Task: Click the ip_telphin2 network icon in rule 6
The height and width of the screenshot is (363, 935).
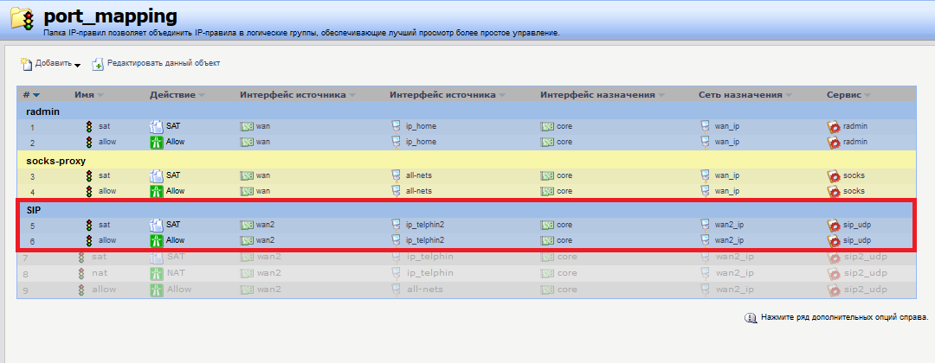Action: click(x=396, y=240)
